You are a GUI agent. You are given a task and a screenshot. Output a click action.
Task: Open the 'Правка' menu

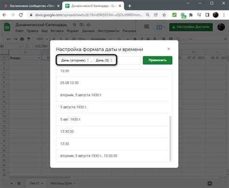[32, 31]
